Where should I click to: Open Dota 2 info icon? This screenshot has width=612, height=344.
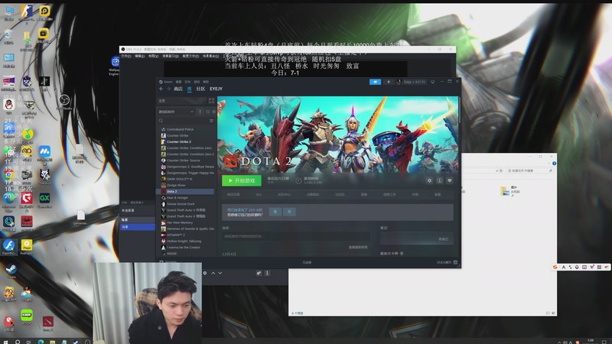439,180
